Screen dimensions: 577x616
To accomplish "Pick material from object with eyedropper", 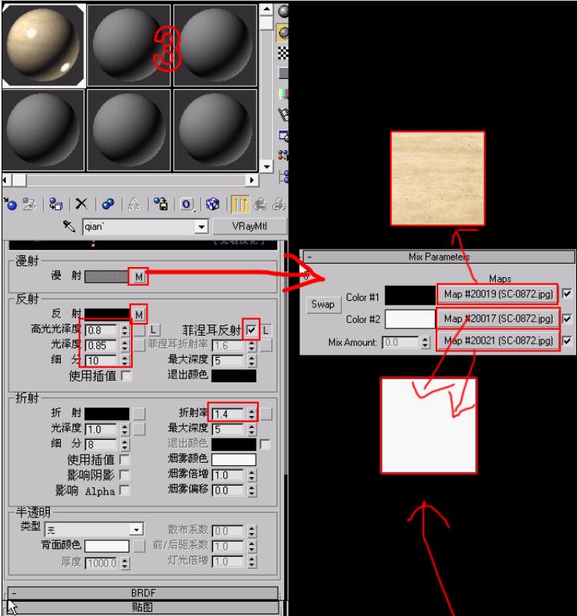I will [x=69, y=227].
